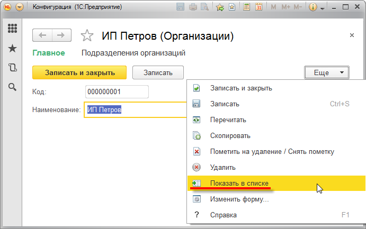This screenshot has width=366, height=229.
Task: Open Подразделения организаций link
Action: pos(133,53)
